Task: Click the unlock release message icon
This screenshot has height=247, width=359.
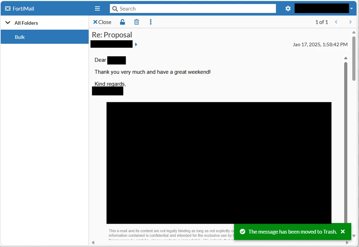Action: click(x=122, y=22)
